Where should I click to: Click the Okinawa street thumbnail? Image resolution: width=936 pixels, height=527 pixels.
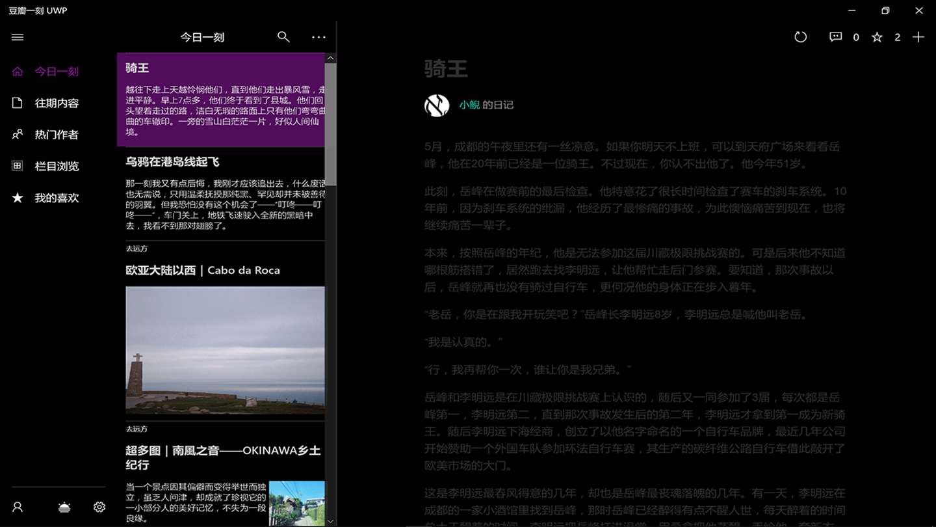click(x=297, y=504)
